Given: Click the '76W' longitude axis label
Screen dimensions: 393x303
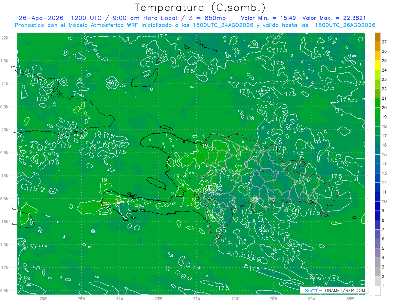Looking at the screenshot, I should pos(43,299).
